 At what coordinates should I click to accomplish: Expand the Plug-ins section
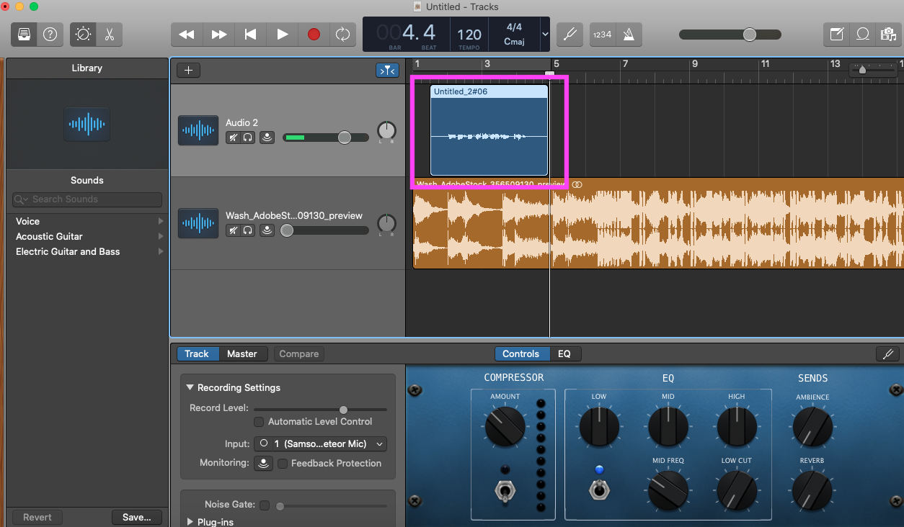(190, 522)
